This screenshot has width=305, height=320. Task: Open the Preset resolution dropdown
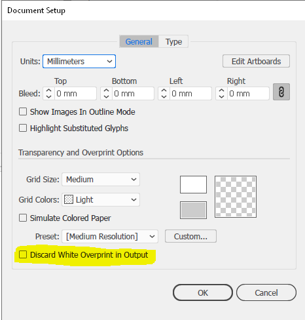pos(110,236)
